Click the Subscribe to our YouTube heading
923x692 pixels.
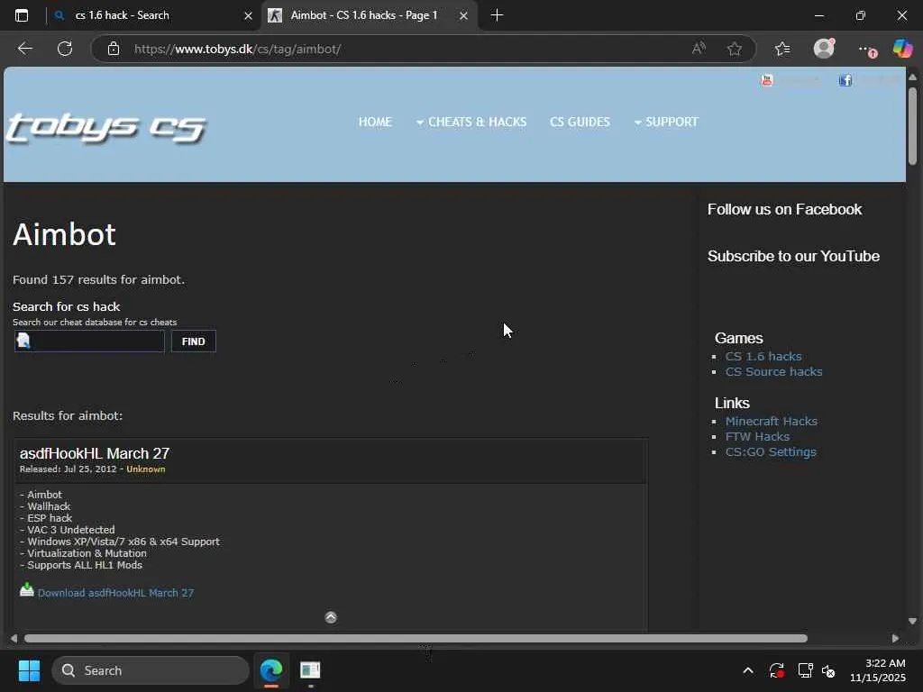point(793,256)
